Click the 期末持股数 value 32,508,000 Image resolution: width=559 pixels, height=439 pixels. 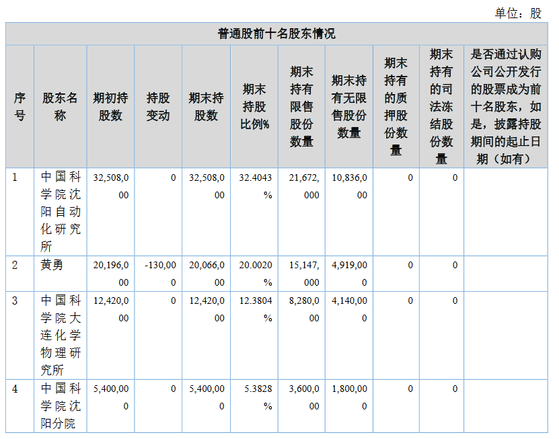207,186
